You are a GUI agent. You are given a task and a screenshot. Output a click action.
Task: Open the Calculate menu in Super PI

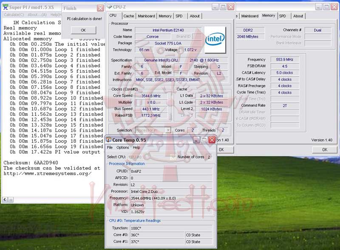pos(14,15)
